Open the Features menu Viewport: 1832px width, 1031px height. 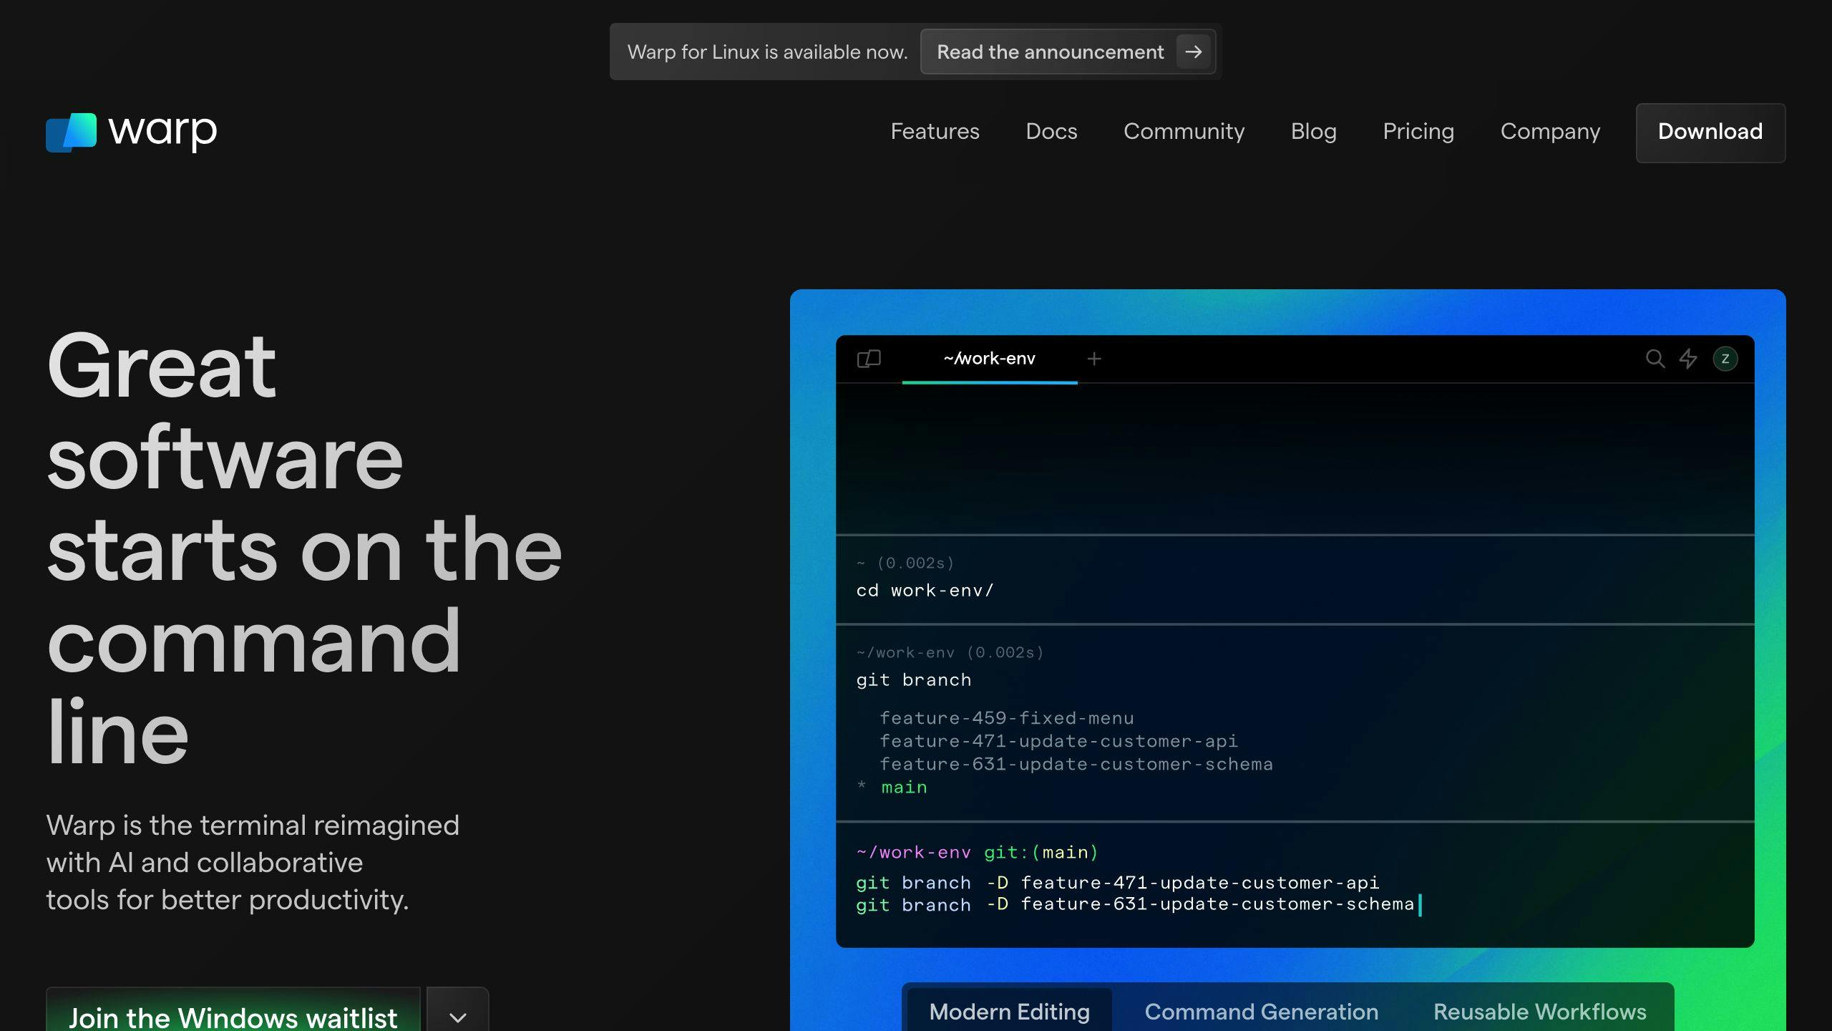[x=935, y=132]
